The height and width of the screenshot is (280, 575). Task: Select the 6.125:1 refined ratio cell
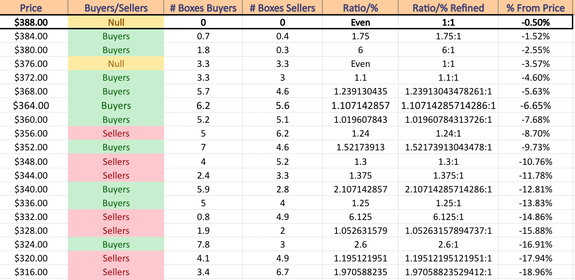point(448,217)
